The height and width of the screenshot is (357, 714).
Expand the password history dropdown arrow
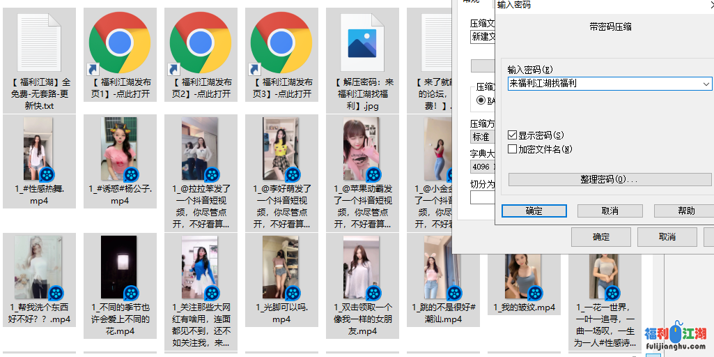coord(706,84)
